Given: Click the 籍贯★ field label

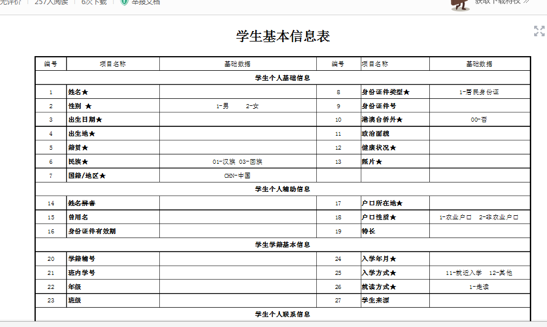Looking at the screenshot, I should 78,147.
